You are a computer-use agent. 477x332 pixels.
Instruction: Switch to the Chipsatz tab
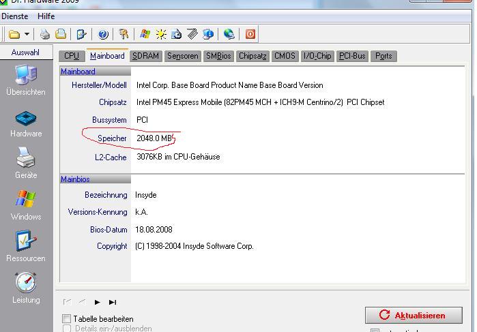tap(252, 56)
